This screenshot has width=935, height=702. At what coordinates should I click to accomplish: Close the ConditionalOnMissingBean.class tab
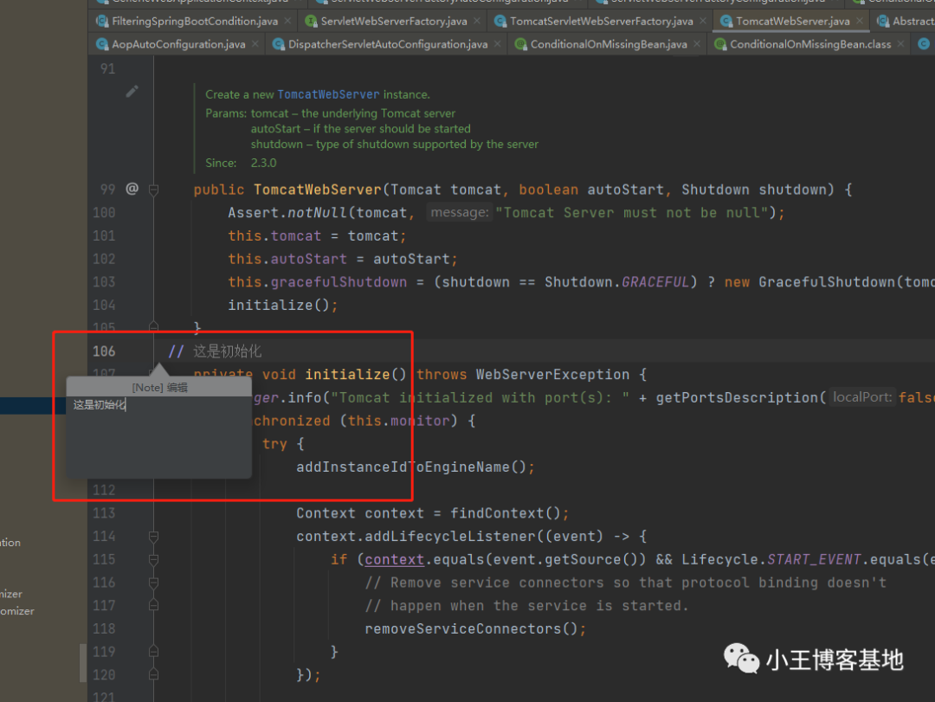900,43
